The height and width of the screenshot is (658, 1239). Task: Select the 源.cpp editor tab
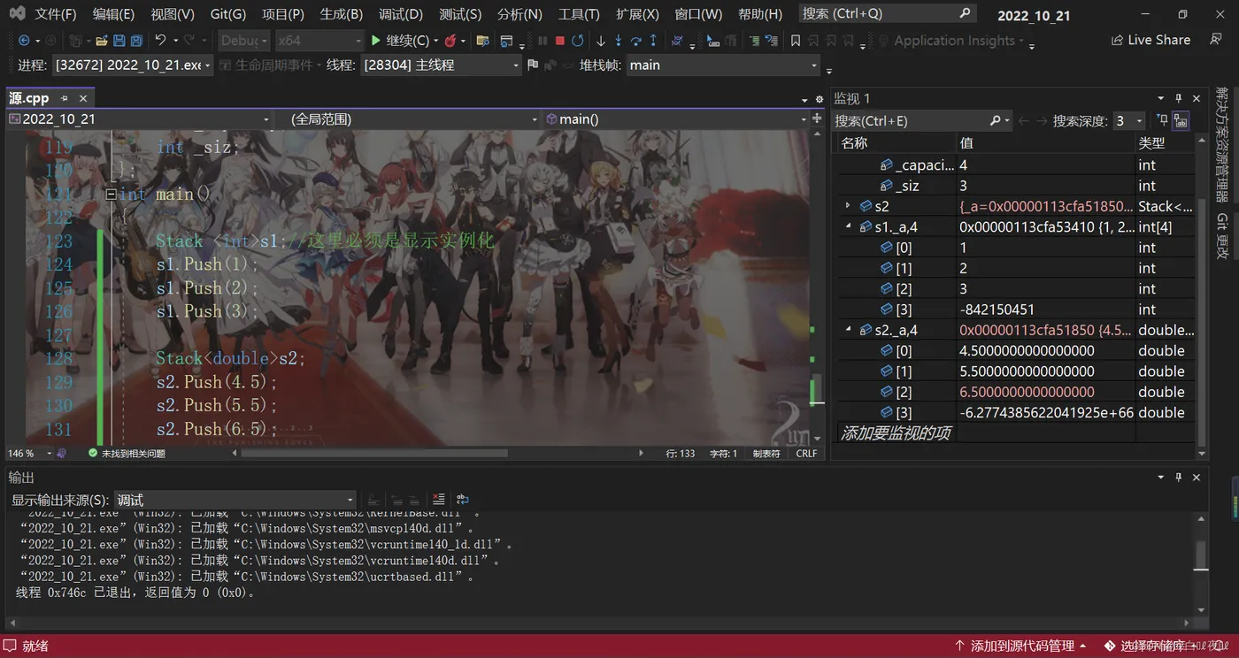click(29, 98)
